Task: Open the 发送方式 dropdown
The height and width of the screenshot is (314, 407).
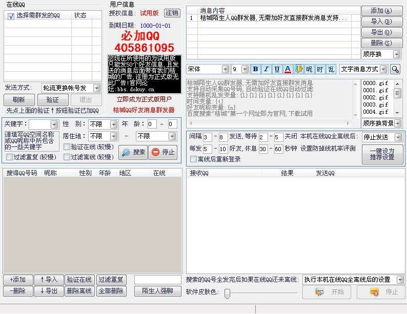Action: click(x=97, y=88)
